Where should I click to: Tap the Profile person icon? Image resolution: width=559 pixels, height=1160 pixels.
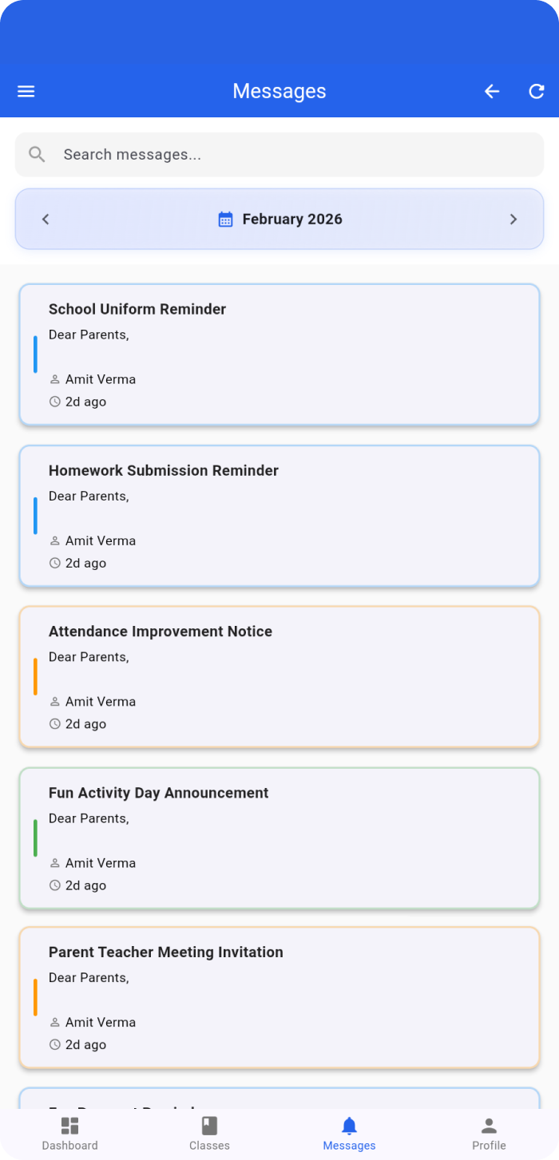tap(489, 1126)
